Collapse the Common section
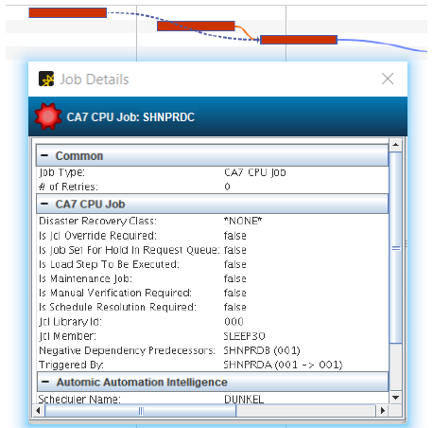This screenshot has height=428, width=433. point(44,155)
